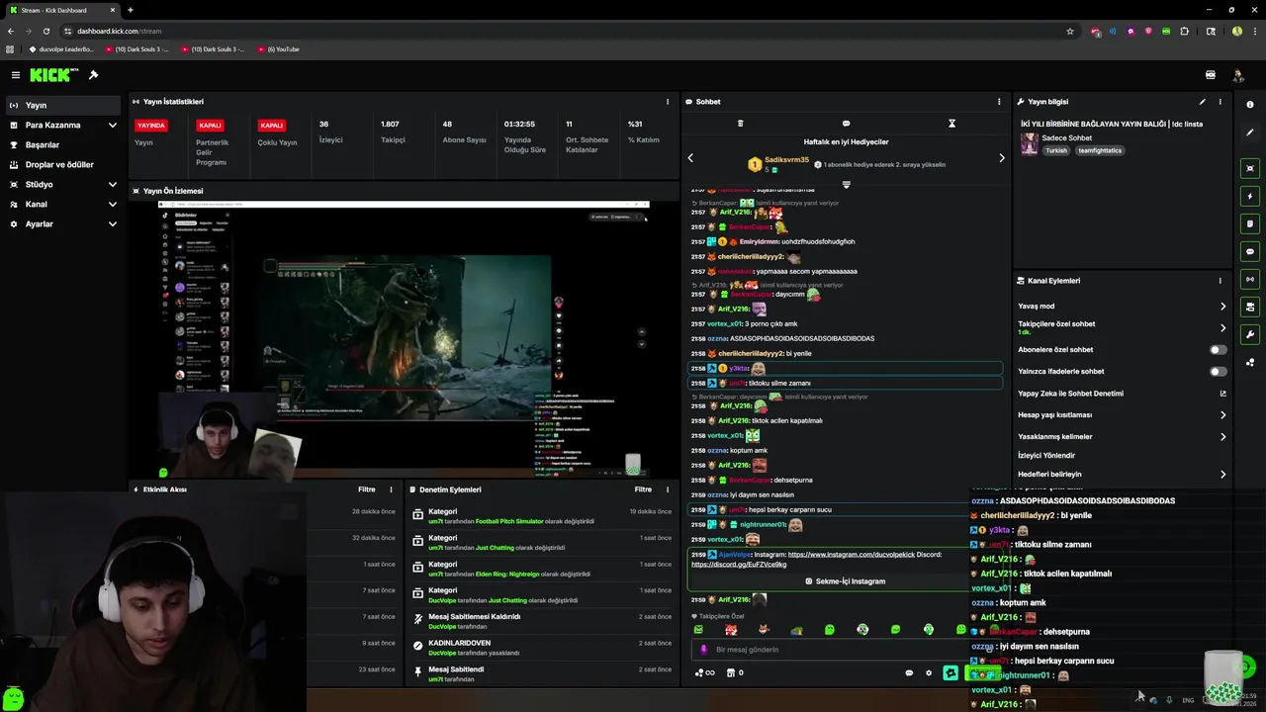Open a new browser tab with plus button

pyautogui.click(x=130, y=10)
